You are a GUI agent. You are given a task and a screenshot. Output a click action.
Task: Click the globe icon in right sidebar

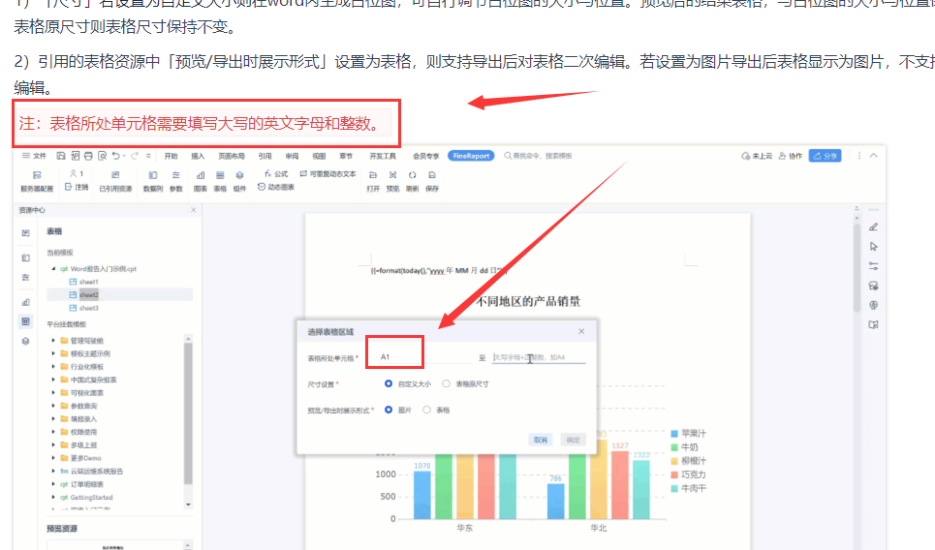pos(874,305)
